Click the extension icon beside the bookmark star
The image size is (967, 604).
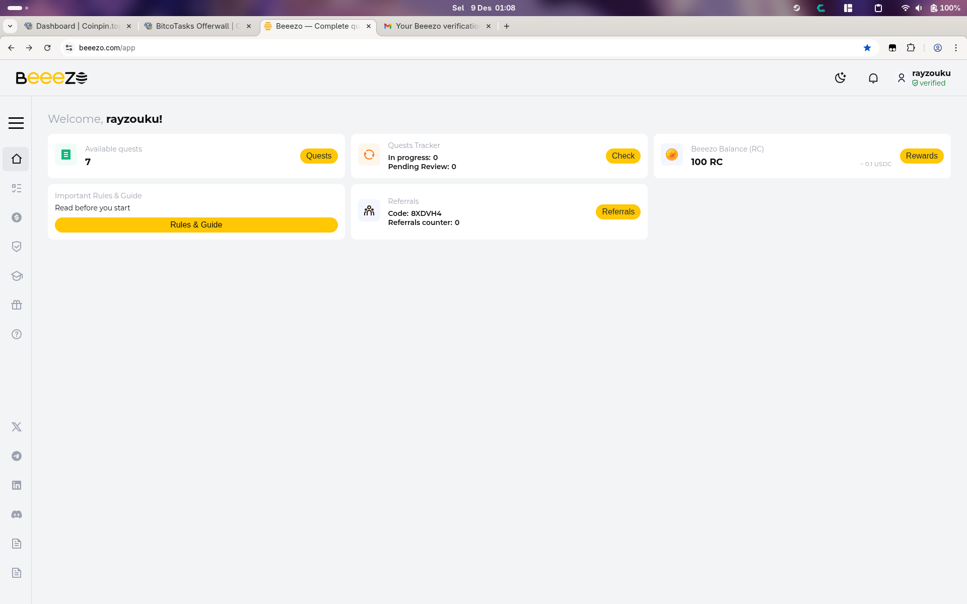coord(892,48)
